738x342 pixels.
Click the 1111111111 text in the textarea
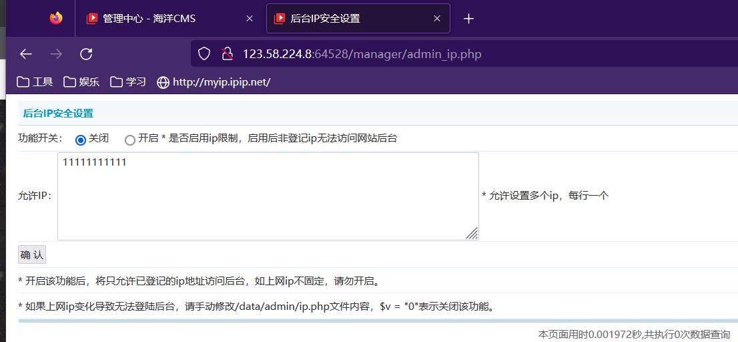point(94,163)
